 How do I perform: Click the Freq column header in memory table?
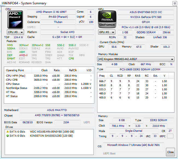click(x=102, y=76)
